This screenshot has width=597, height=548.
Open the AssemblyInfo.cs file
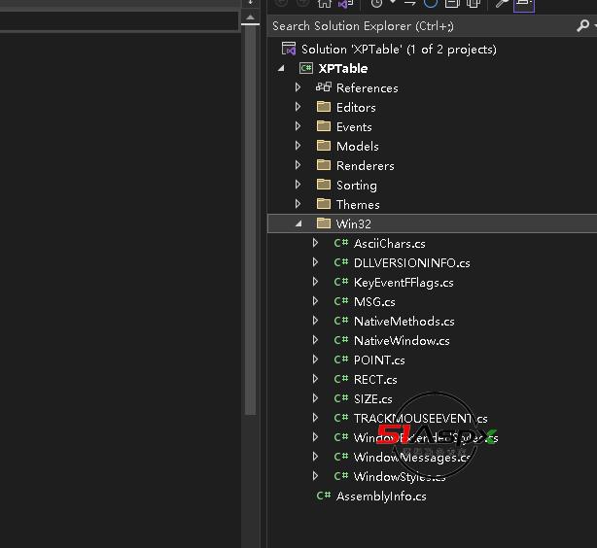click(381, 497)
